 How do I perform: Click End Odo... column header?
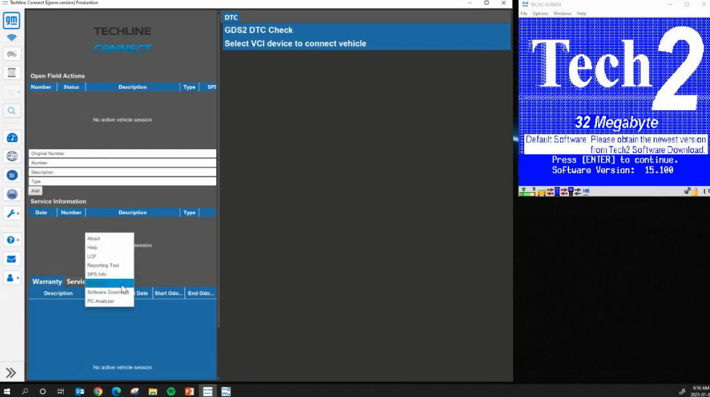click(x=201, y=293)
